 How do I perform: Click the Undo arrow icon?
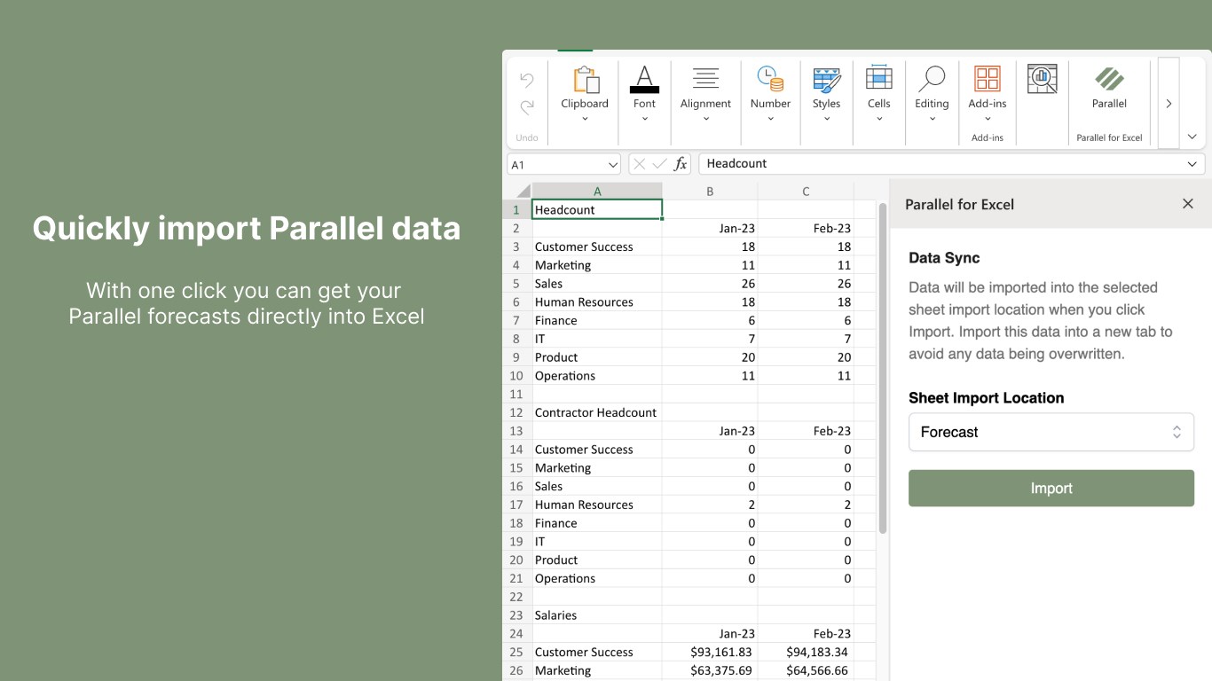pos(527,81)
